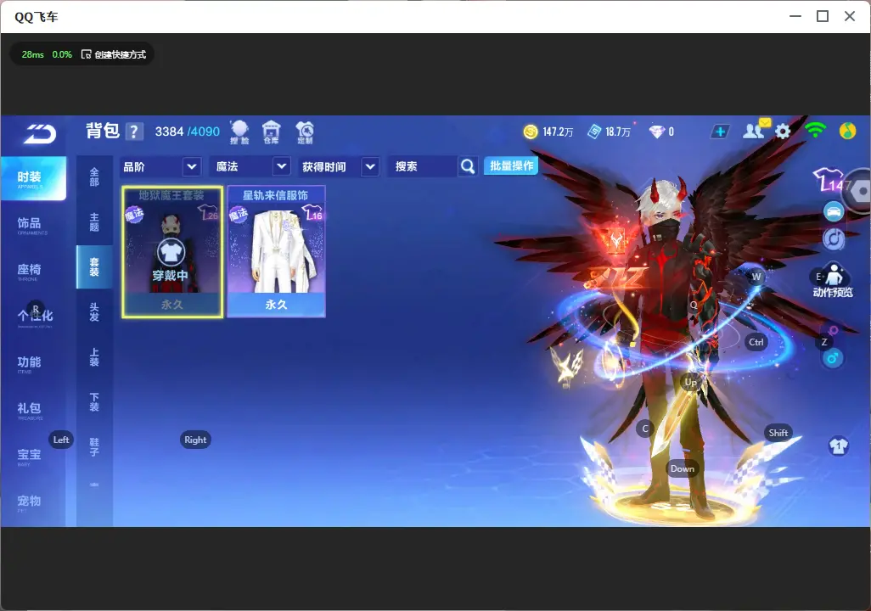Click the 3384/4090 capacity counter
871x611 pixels.
tap(188, 132)
